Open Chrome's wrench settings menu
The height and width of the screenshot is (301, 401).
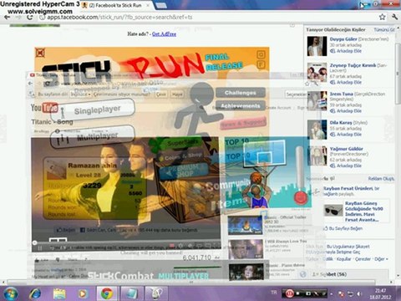coord(394,17)
